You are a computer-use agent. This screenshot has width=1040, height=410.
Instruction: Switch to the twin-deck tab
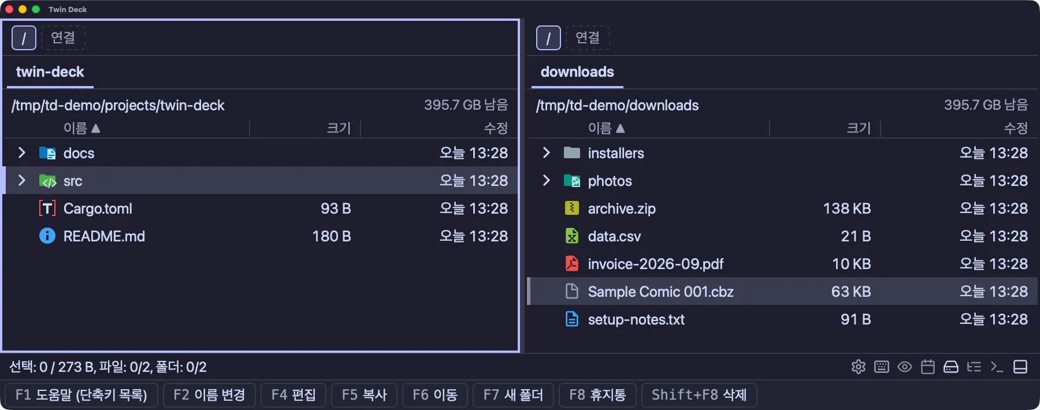[x=50, y=72]
